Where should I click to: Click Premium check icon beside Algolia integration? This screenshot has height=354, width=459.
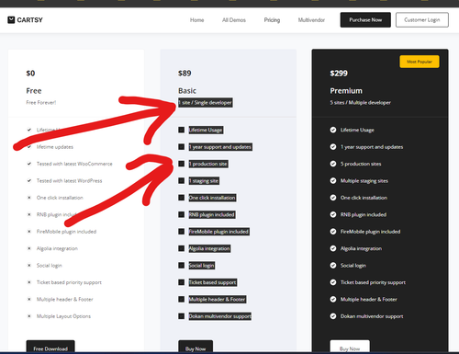333,248
